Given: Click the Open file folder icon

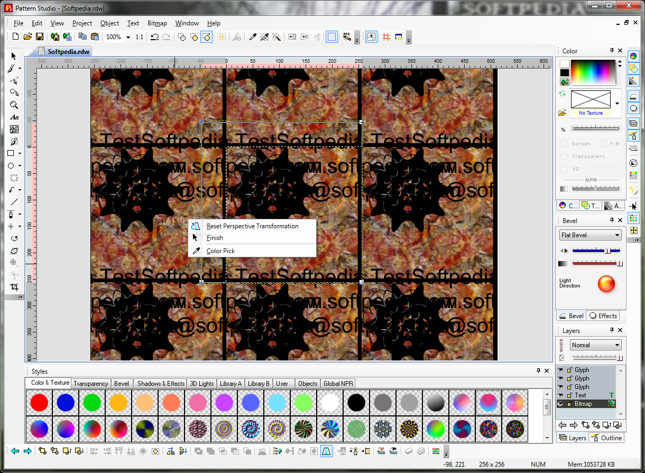Looking at the screenshot, I should pyautogui.click(x=27, y=36).
